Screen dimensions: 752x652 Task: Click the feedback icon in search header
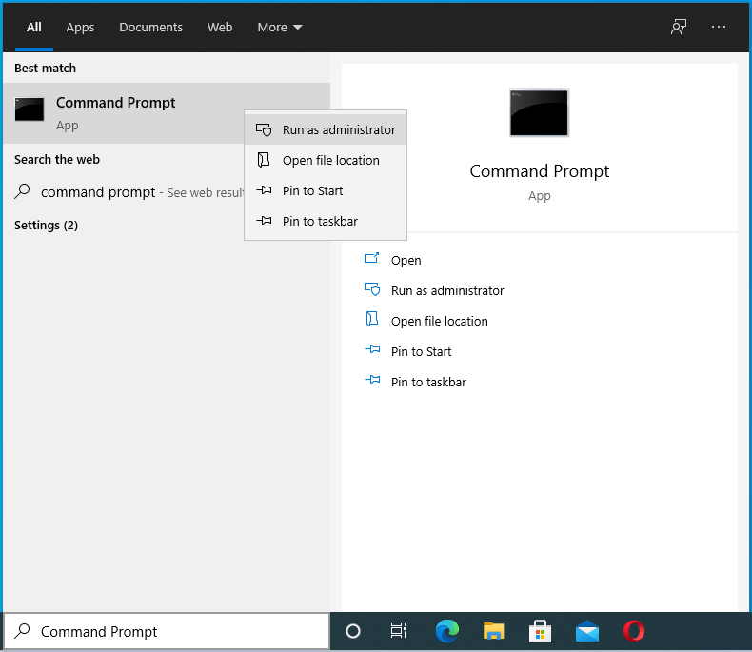[678, 27]
